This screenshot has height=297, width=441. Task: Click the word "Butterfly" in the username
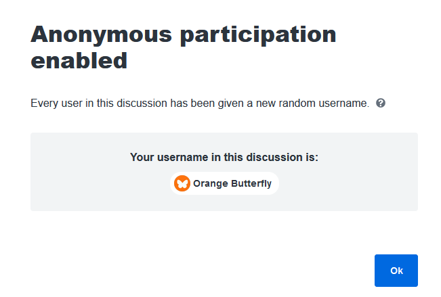pyautogui.click(x=251, y=183)
